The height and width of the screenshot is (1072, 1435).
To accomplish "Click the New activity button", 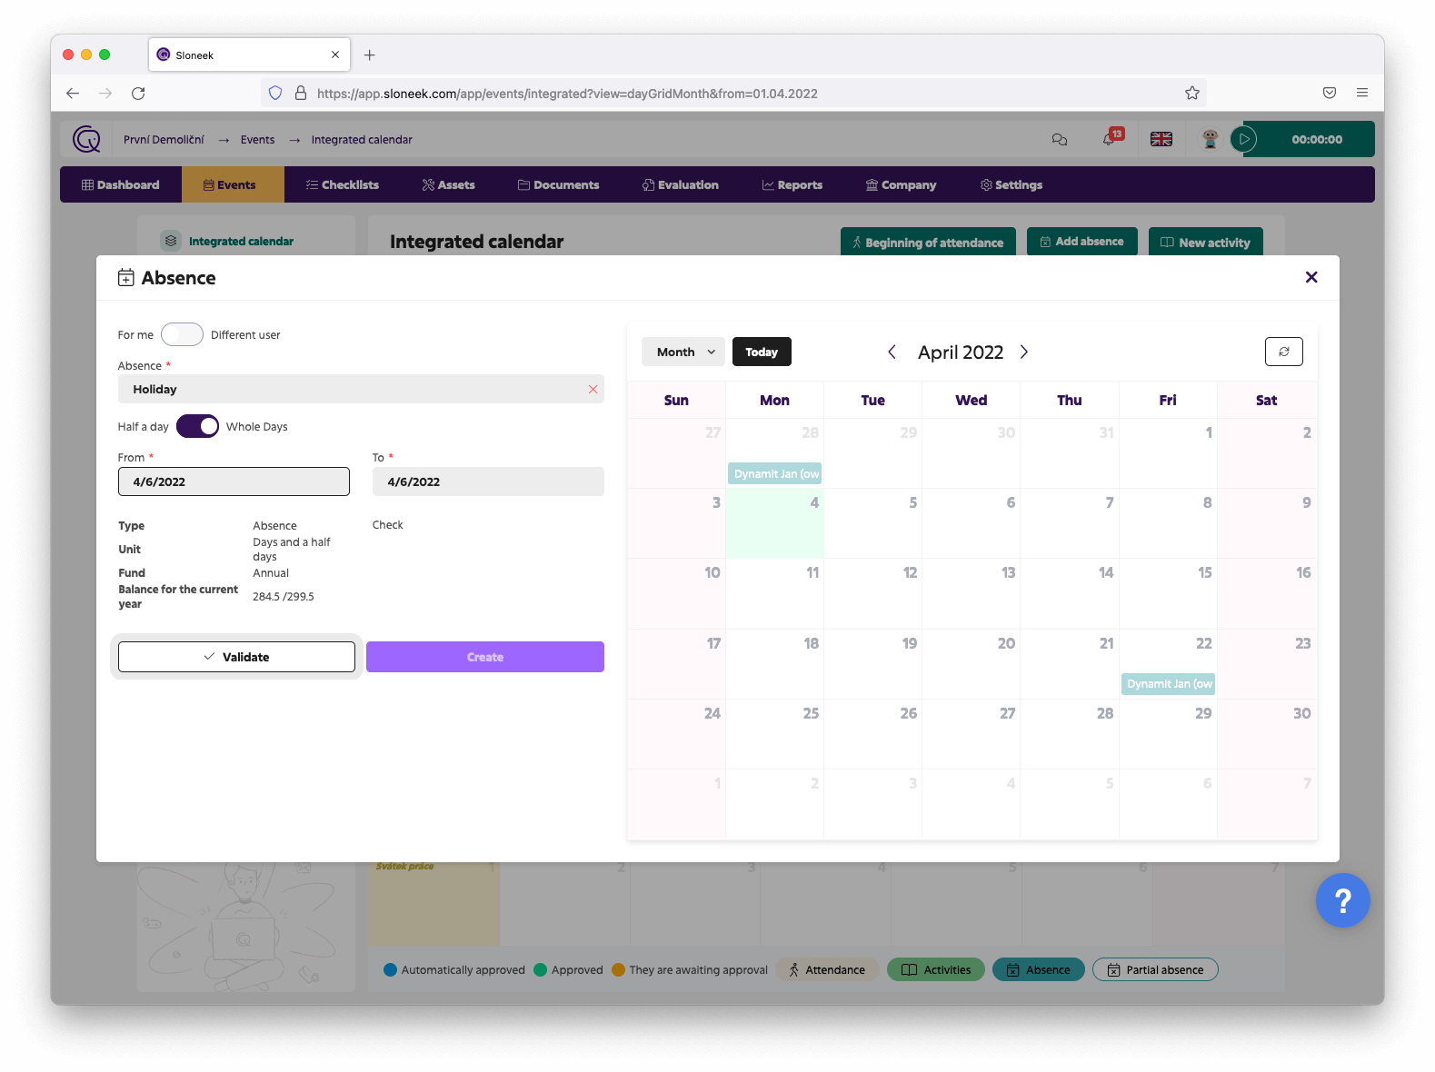I will coord(1206,242).
